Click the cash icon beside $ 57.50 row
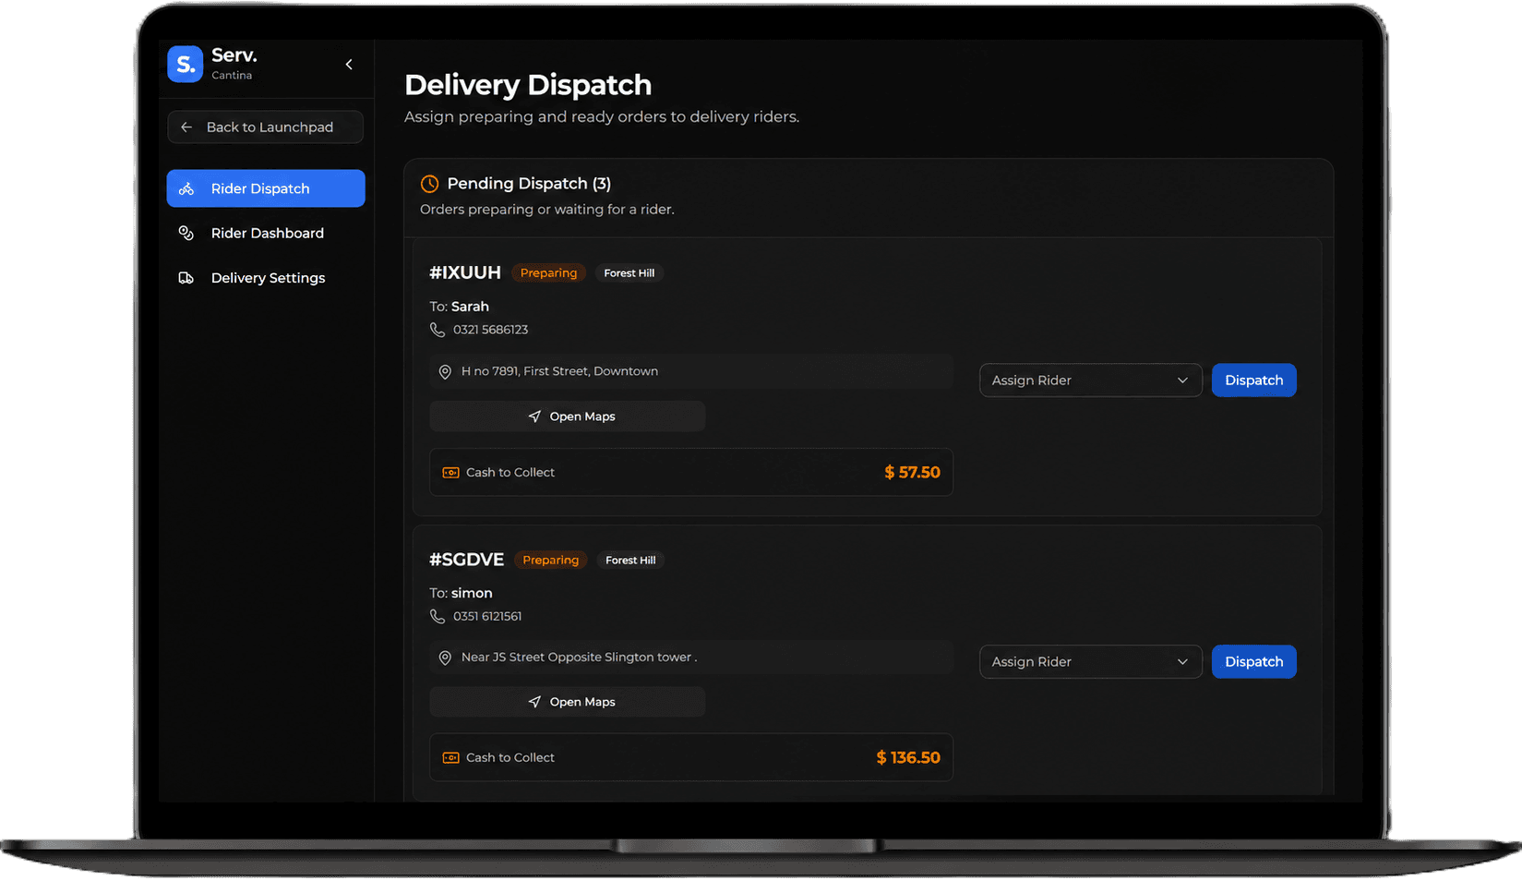This screenshot has width=1522, height=881. [450, 473]
